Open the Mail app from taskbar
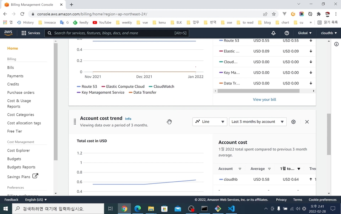This screenshot has height=214, width=341. [x=178, y=209]
